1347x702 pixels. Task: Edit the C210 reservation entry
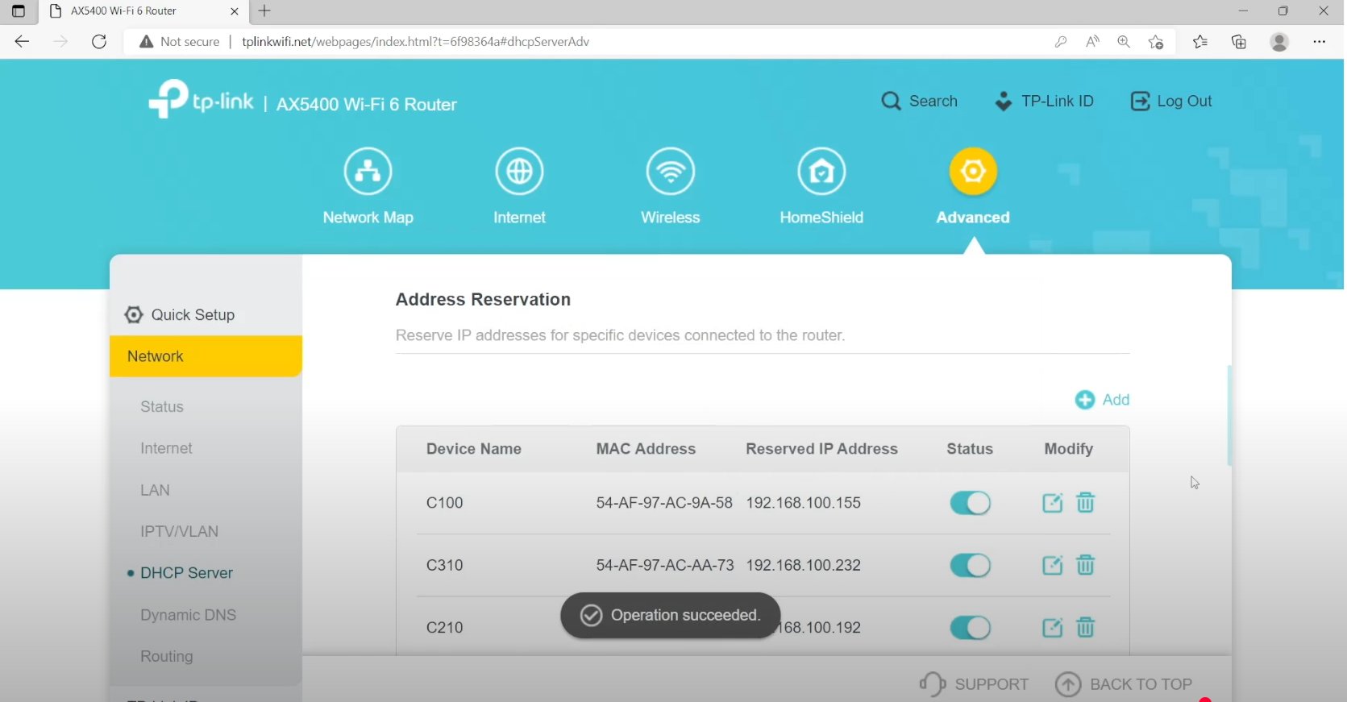click(1053, 628)
